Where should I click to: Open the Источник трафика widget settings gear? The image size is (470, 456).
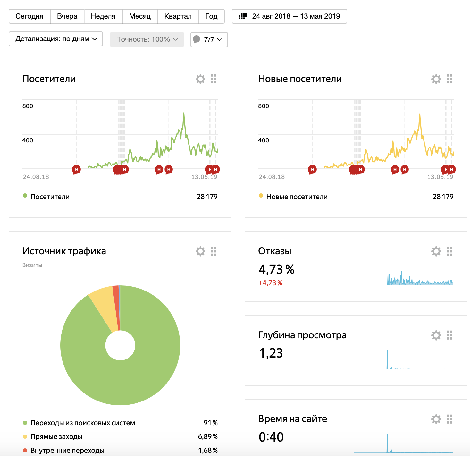(x=200, y=251)
